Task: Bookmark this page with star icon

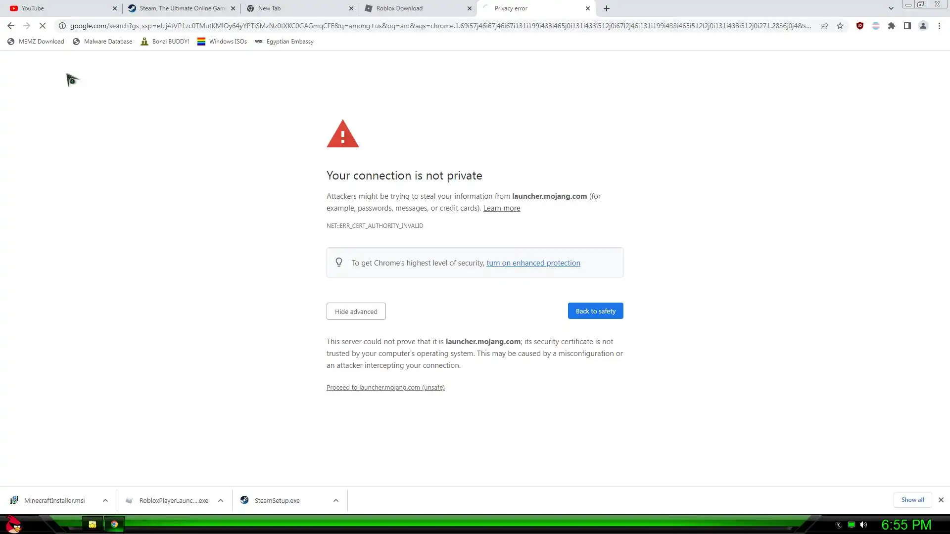Action: (x=840, y=26)
